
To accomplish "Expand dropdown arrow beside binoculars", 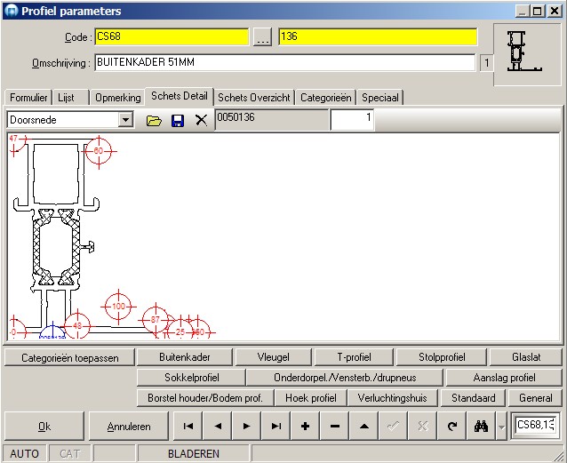I will tap(501, 427).
